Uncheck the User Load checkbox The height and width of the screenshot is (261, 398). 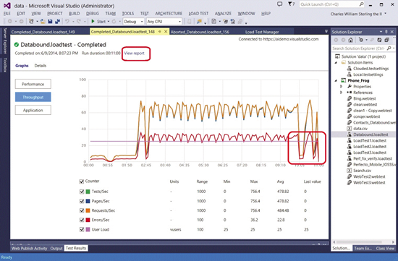click(82, 229)
